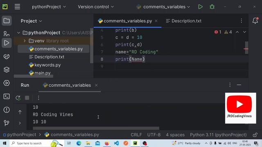Open Firefox from the taskbar
The height and width of the screenshot is (147, 262).
click(107, 143)
